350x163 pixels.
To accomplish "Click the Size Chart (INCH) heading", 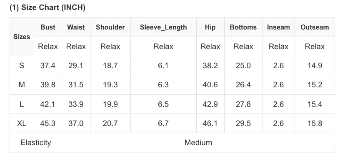I will tap(47, 7).
